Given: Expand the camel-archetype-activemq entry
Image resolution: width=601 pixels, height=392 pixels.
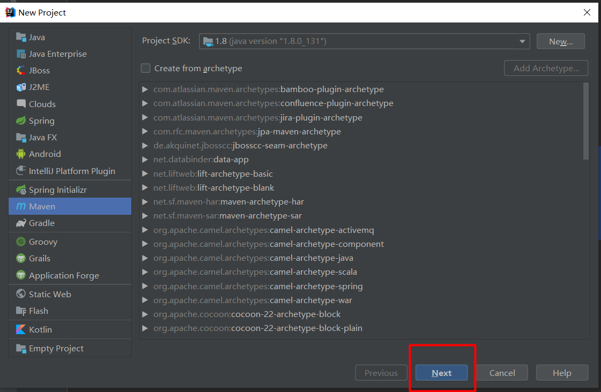Looking at the screenshot, I should tap(145, 230).
